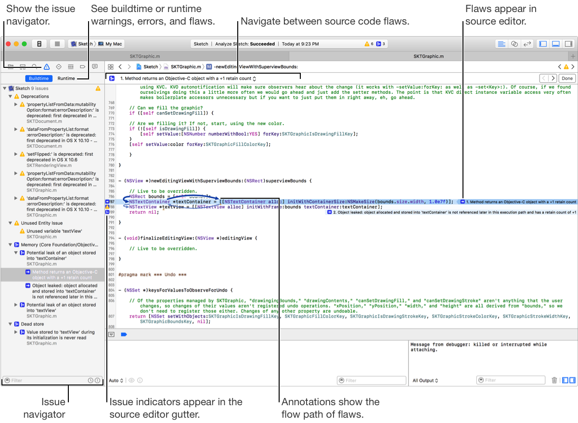Switch to the Runtime issues tab
The image size is (578, 423).
(66, 78)
